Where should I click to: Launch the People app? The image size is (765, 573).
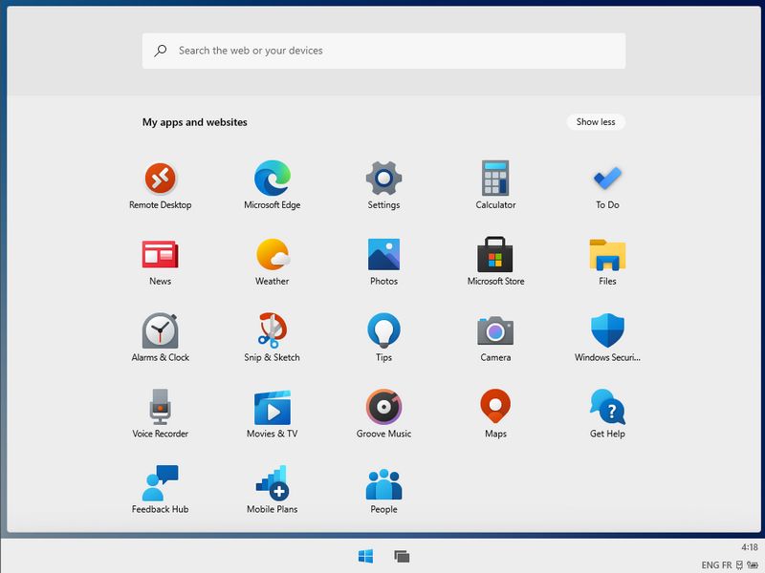tap(384, 491)
